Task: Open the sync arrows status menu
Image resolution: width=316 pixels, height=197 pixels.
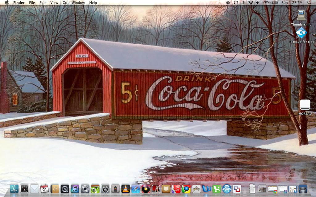Action: pyautogui.click(x=236, y=2)
